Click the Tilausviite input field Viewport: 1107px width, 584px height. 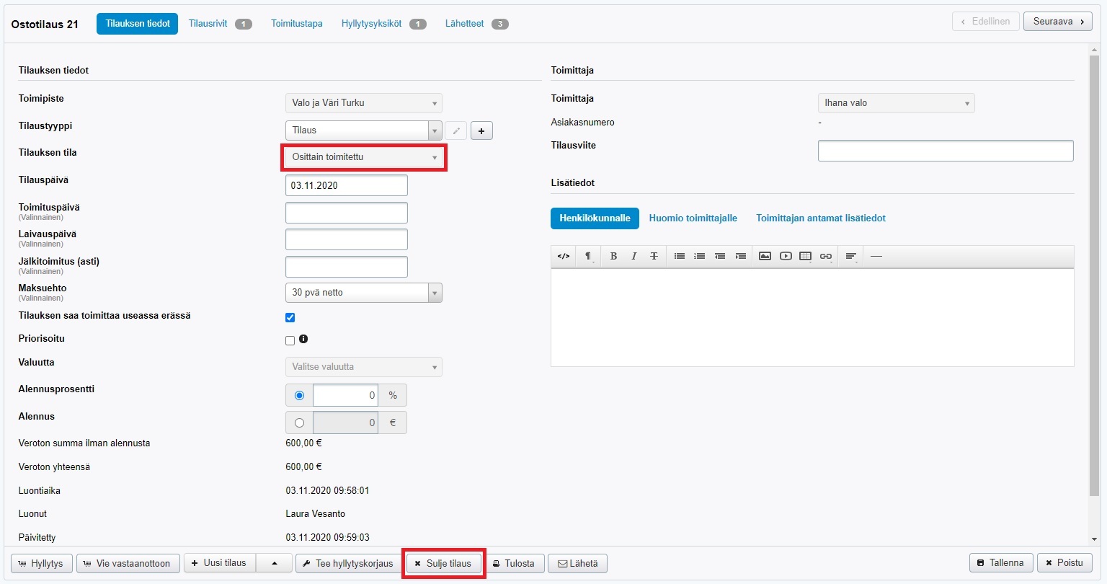945,151
